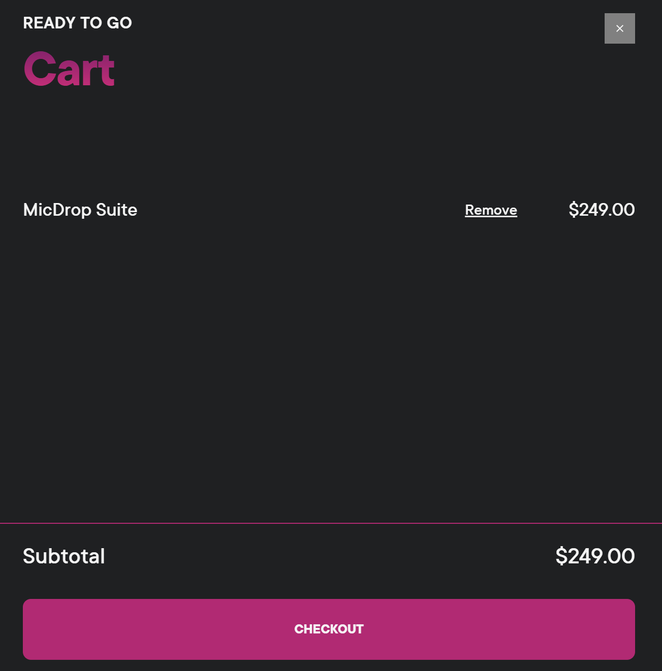The height and width of the screenshot is (671, 662).
Task: Click the $249.00 subtotal amount
Action: (x=595, y=556)
